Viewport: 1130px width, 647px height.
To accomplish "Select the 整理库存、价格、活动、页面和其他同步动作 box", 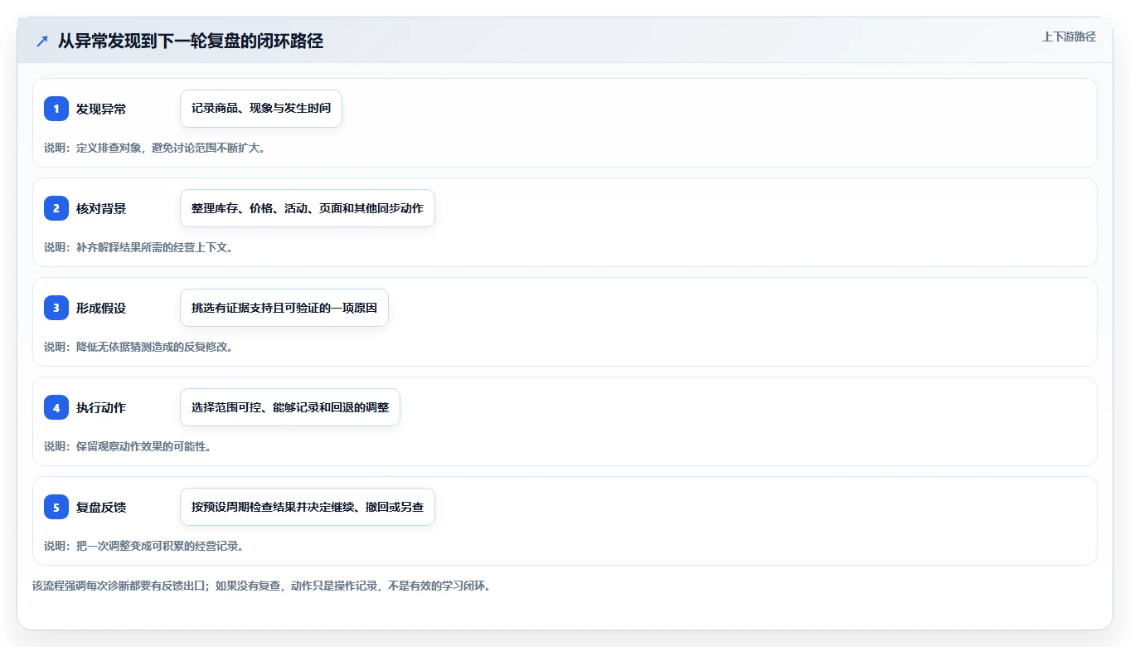I will tap(308, 208).
